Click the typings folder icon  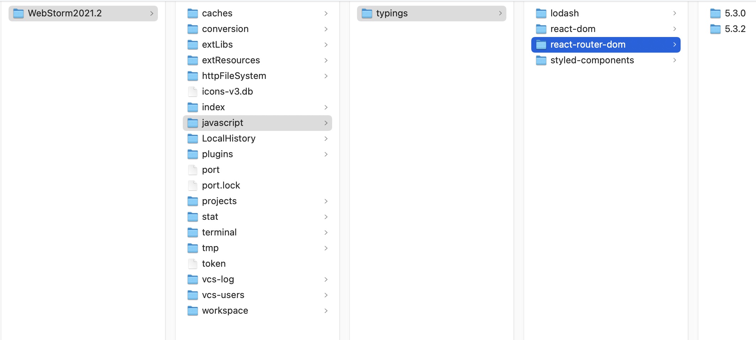point(367,14)
